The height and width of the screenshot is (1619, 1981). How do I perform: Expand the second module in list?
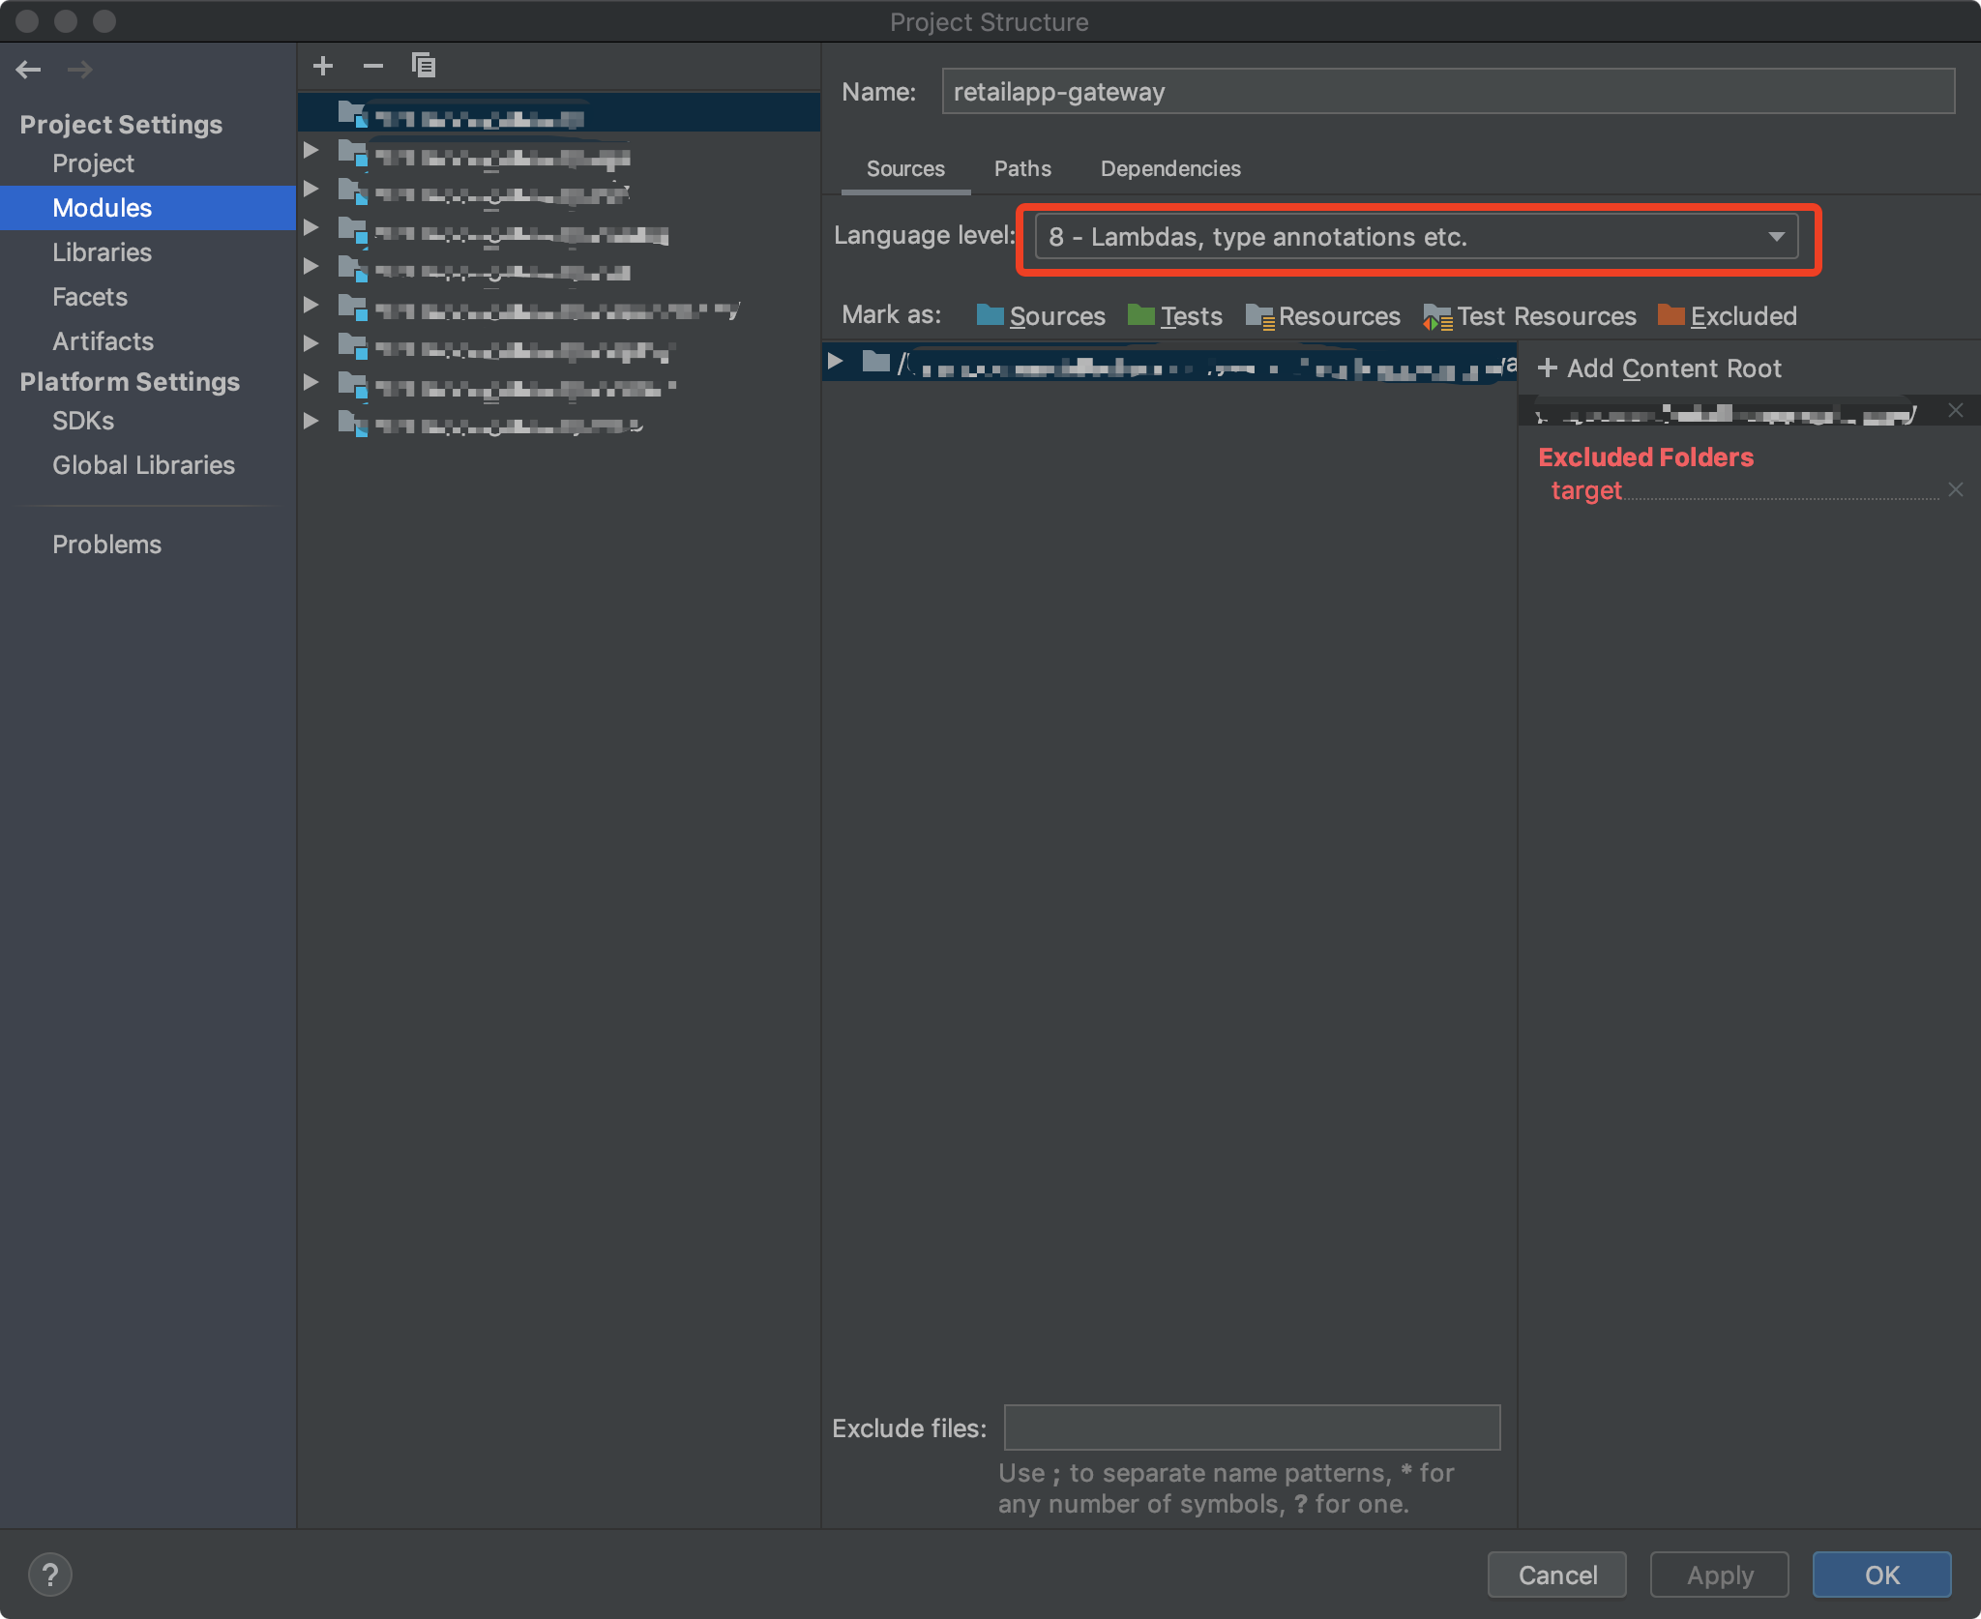[x=310, y=151]
